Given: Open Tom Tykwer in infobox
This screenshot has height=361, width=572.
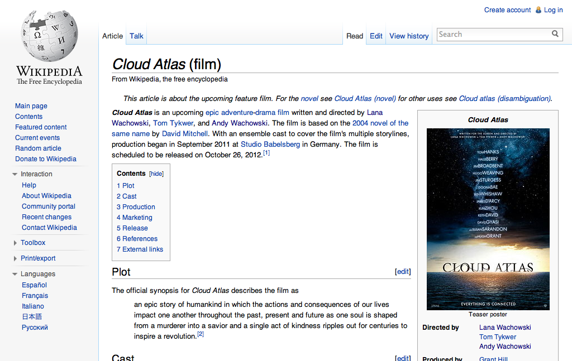Looking at the screenshot, I should click(498, 337).
